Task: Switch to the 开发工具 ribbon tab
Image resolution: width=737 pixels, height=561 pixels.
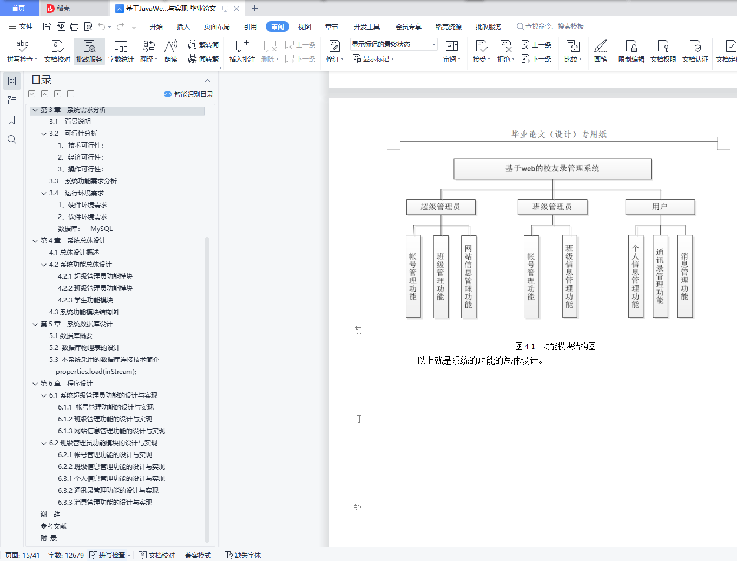Action: pos(367,27)
